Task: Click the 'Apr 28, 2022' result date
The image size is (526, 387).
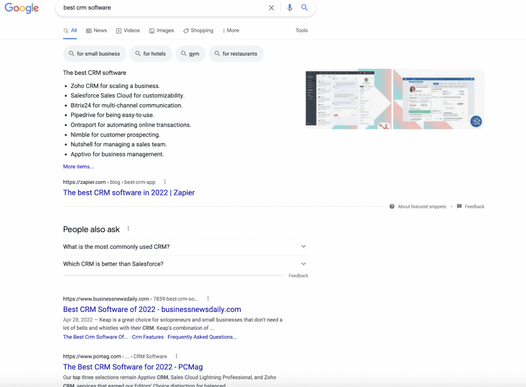Action: click(x=78, y=320)
